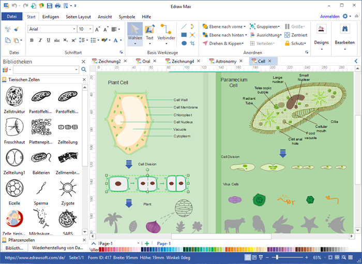The image size is (362, 264).
Task: Toggle bold formatting
Action: coord(32,40)
